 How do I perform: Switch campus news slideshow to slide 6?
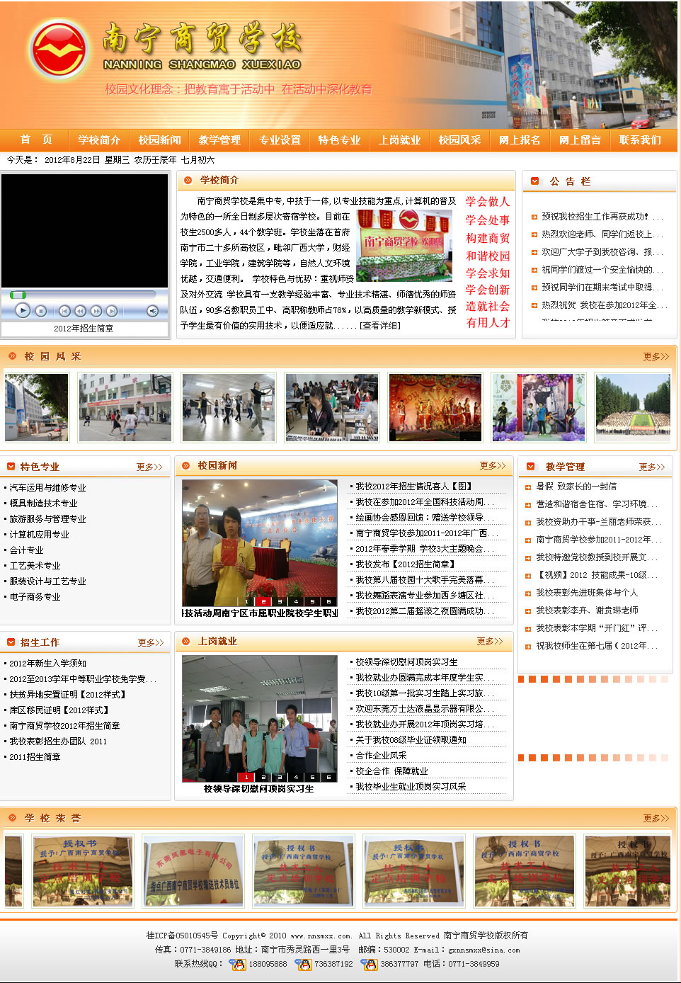click(328, 602)
